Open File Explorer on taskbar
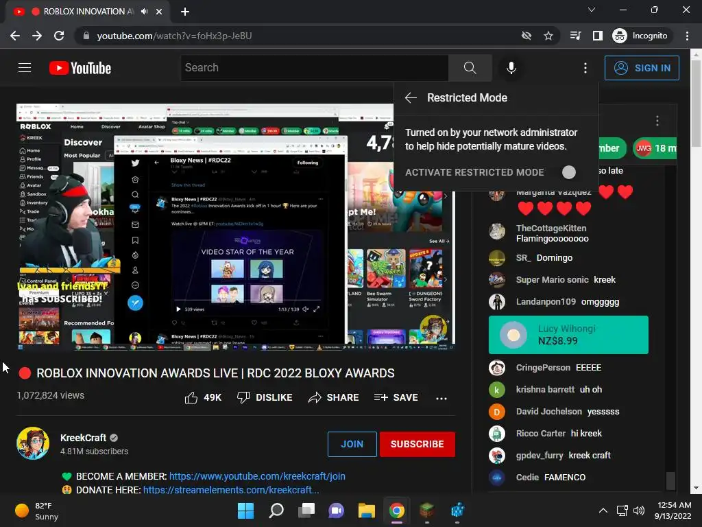The image size is (702, 527). [x=366, y=511]
